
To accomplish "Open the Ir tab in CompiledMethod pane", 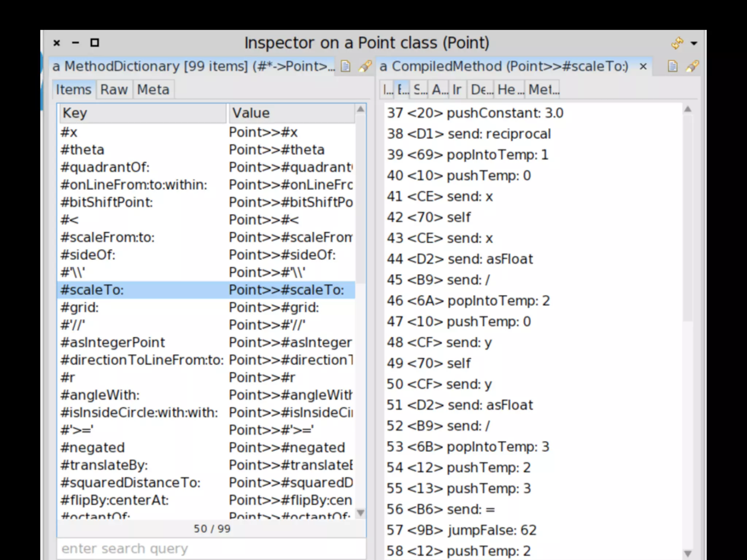I will point(457,89).
